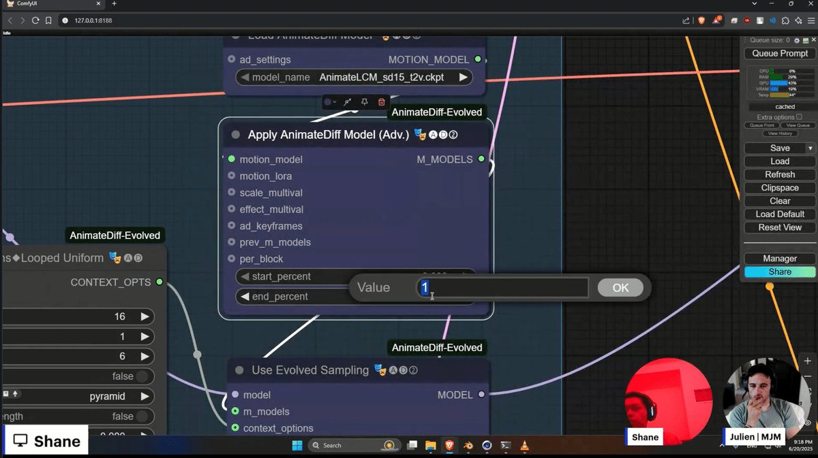Decrease start_percent with left arrow
This screenshot has width=818, height=458.
[245, 276]
